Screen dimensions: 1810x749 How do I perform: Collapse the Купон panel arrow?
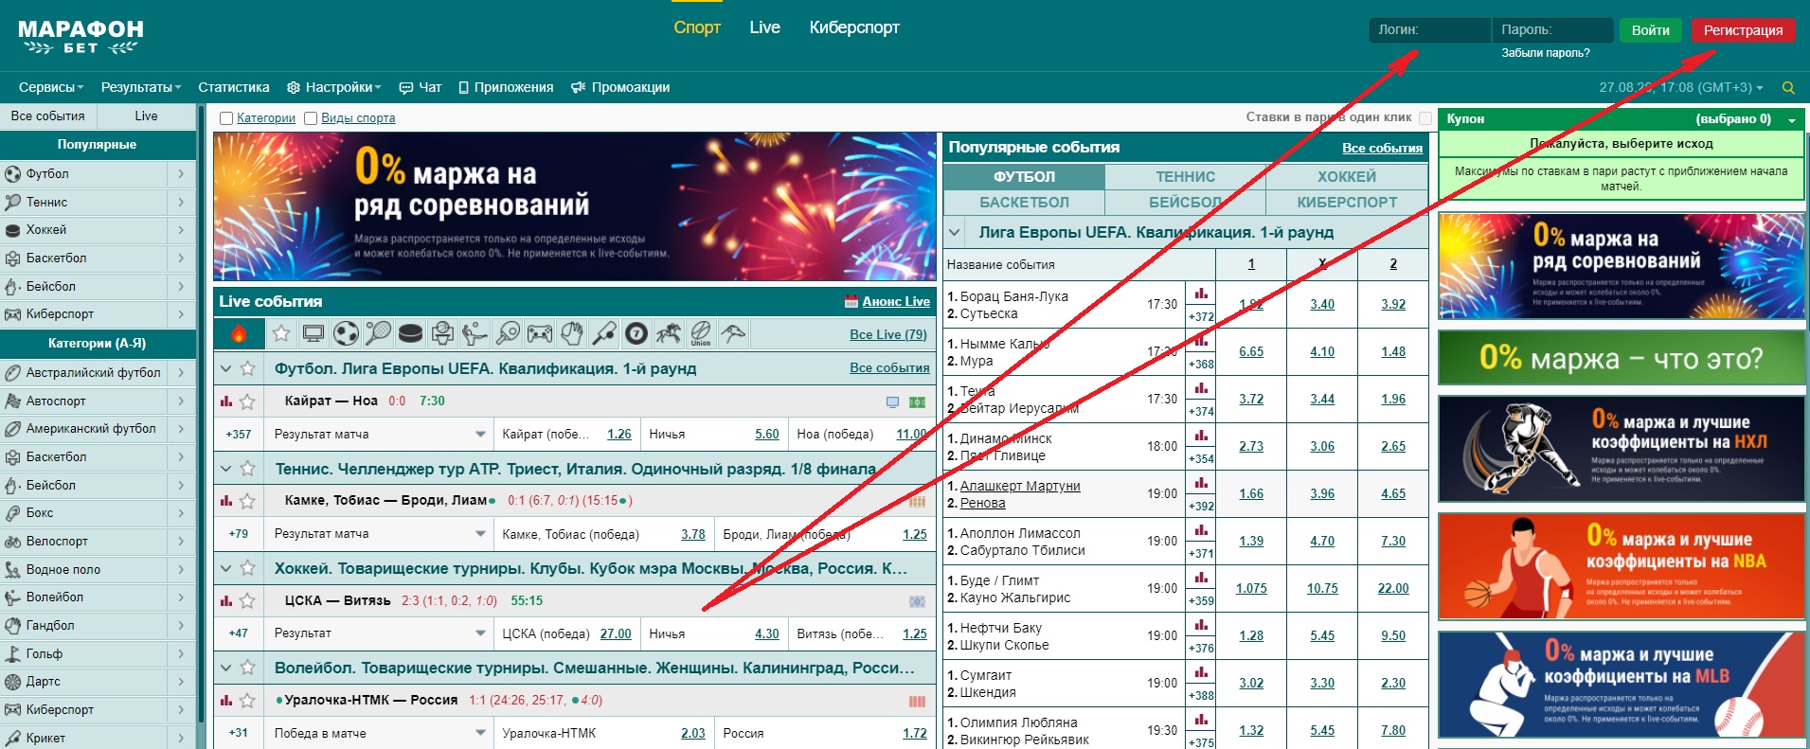click(x=1792, y=120)
